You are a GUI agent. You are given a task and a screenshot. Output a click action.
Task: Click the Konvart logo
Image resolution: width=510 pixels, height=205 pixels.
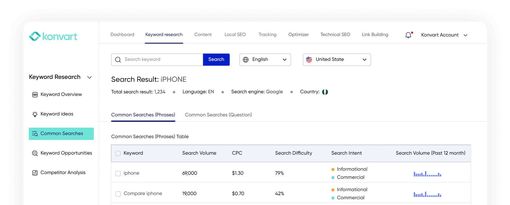pos(53,36)
